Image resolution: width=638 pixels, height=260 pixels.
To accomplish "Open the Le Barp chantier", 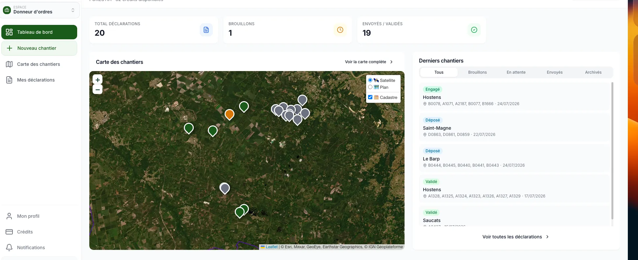I will (x=514, y=158).
